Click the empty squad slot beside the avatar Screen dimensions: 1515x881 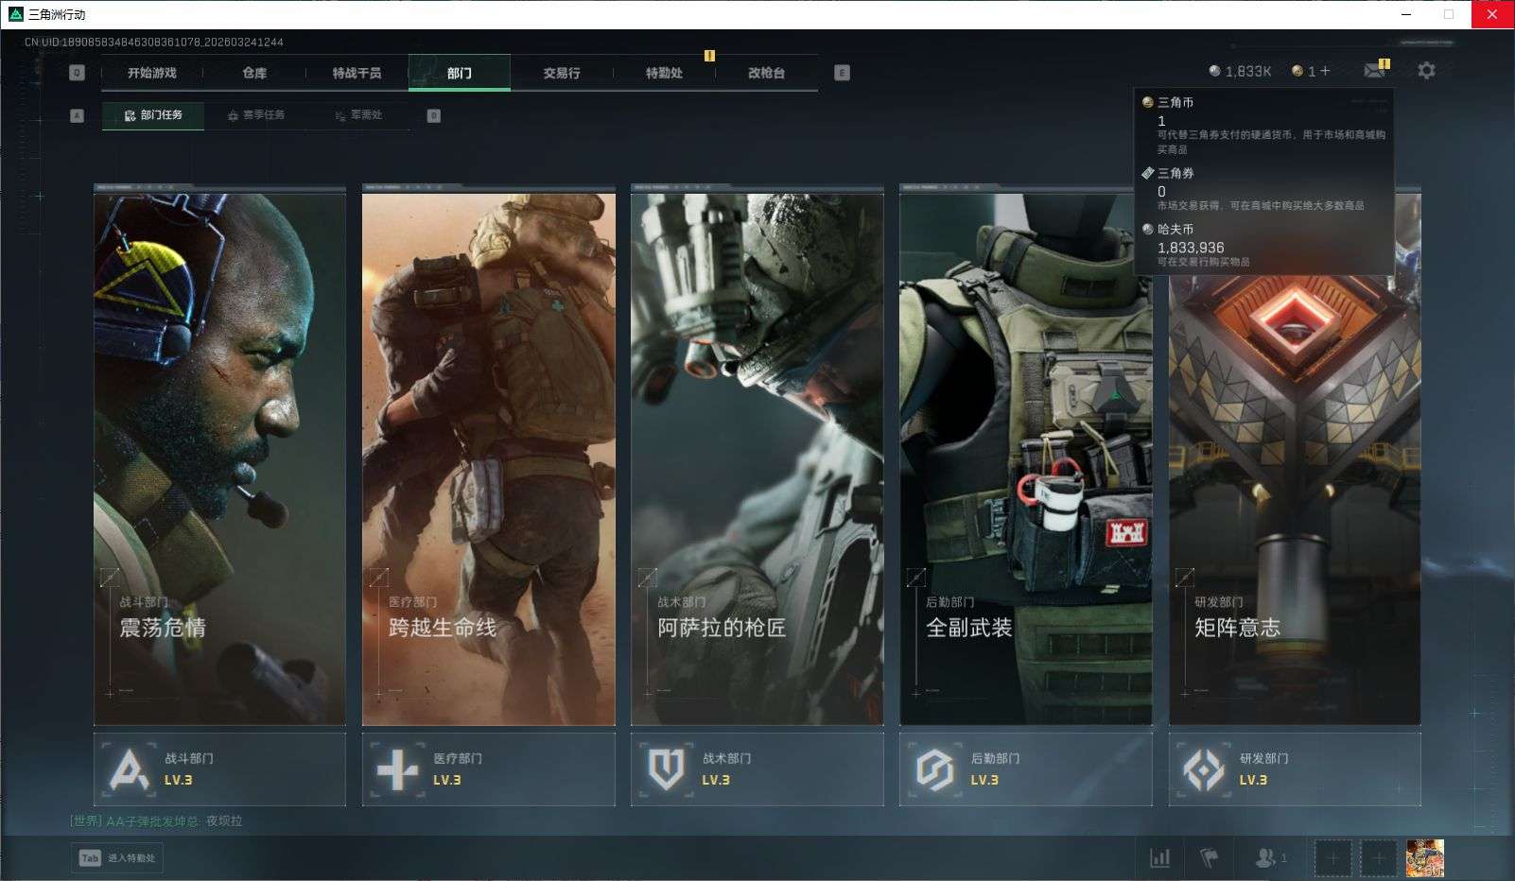[1379, 858]
